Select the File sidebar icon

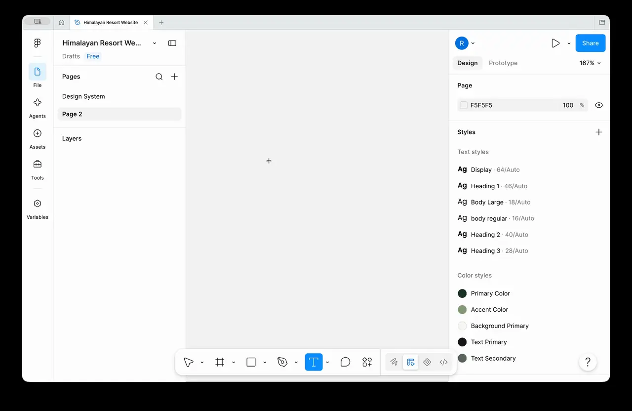[38, 72]
